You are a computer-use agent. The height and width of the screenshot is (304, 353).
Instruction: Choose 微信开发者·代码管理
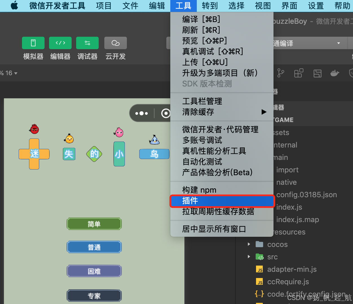tap(222, 129)
